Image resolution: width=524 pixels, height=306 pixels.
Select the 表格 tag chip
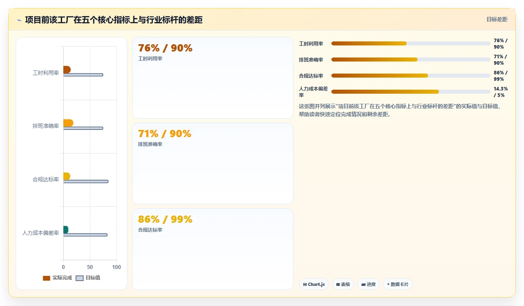point(343,284)
